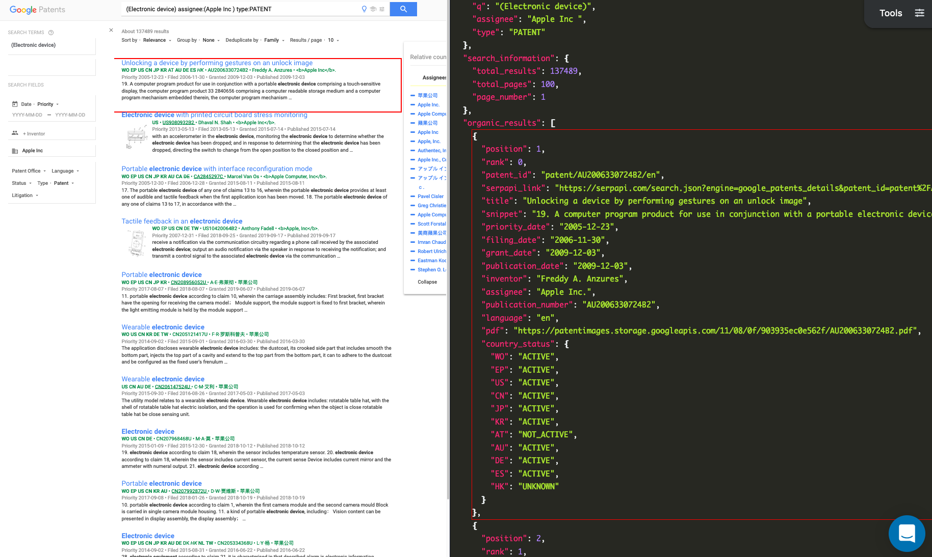932x557 pixels.
Task: Click the main patent search query field
Action: 241,9
